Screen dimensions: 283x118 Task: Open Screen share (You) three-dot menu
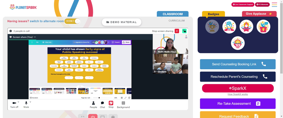pos(35,37)
